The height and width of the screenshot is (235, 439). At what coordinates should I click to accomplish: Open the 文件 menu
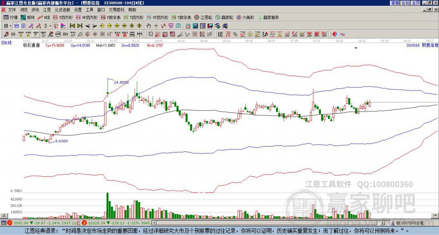point(12,10)
